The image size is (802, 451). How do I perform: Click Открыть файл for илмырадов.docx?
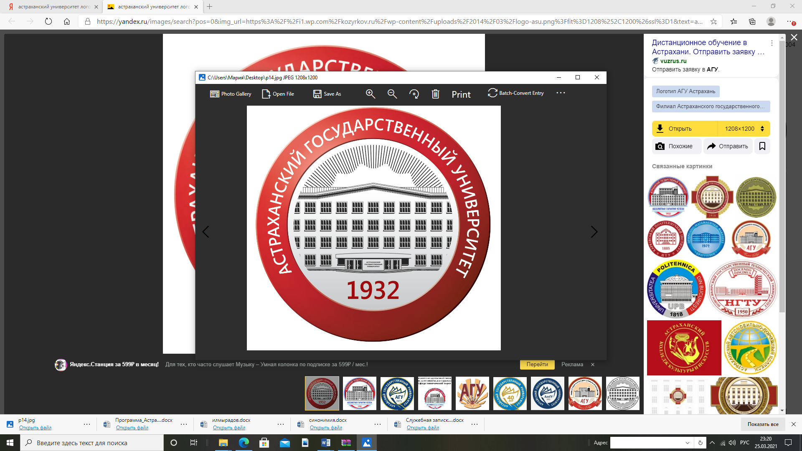[x=229, y=428]
